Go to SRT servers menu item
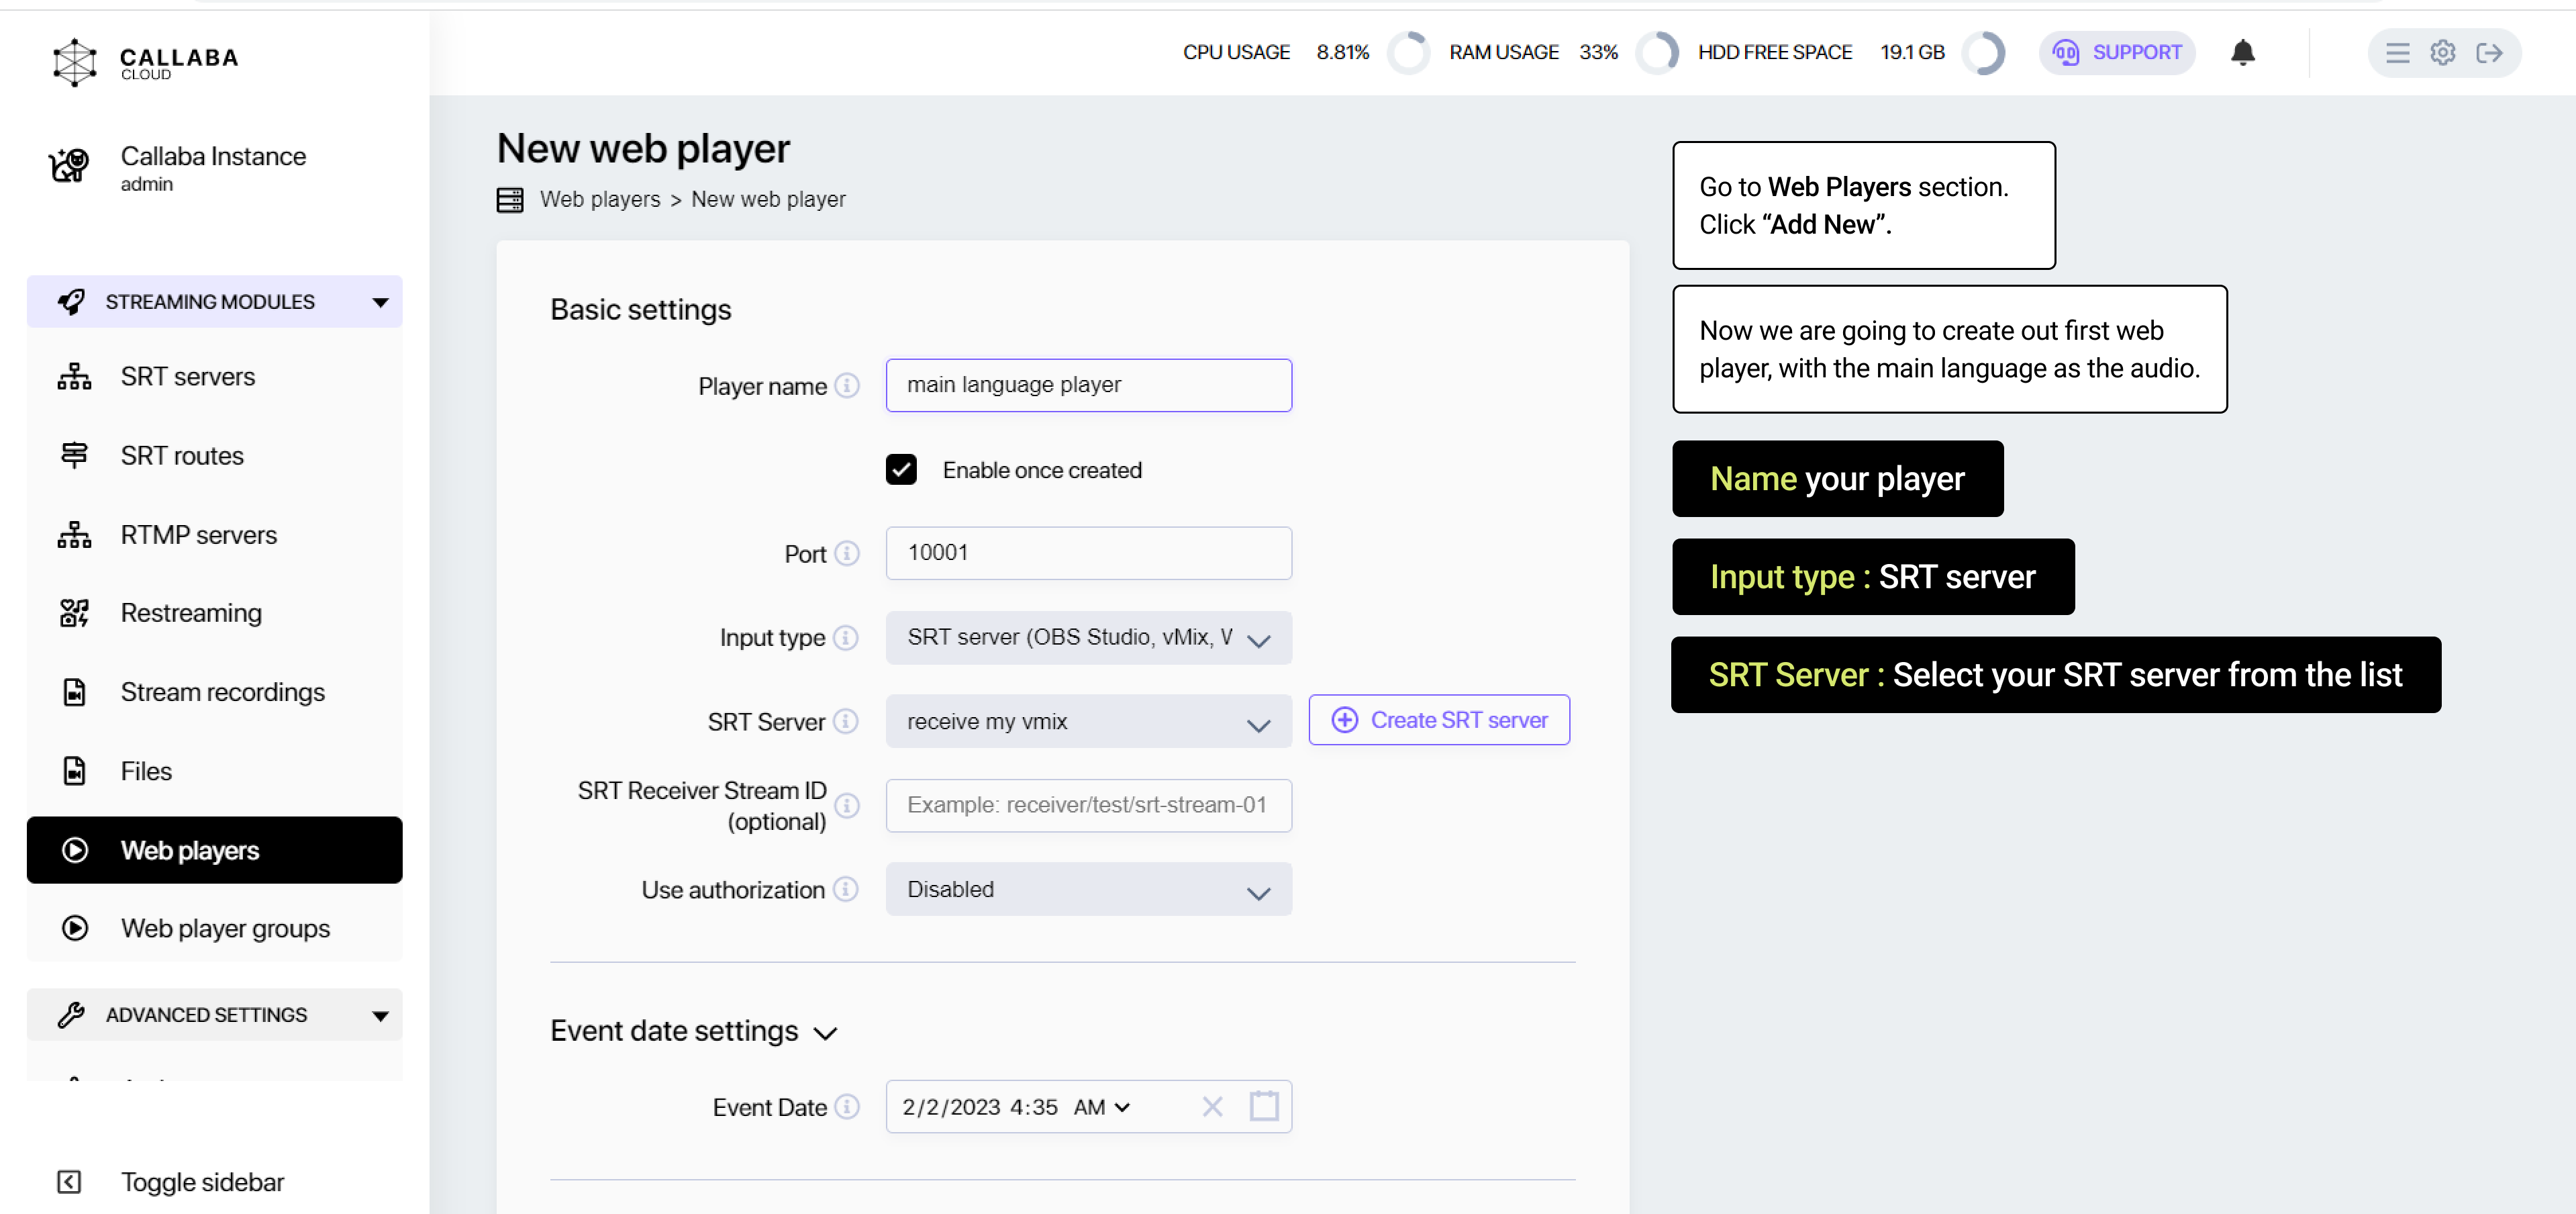 point(187,376)
